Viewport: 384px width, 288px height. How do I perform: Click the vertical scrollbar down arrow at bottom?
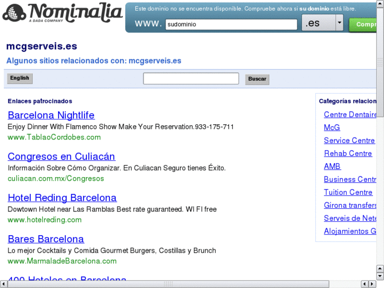(380, 276)
